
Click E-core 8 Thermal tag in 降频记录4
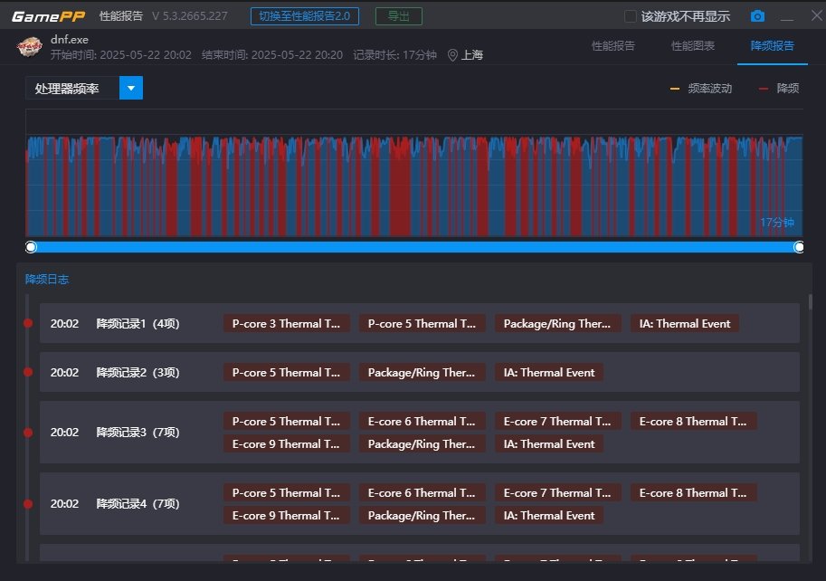pyautogui.click(x=693, y=493)
